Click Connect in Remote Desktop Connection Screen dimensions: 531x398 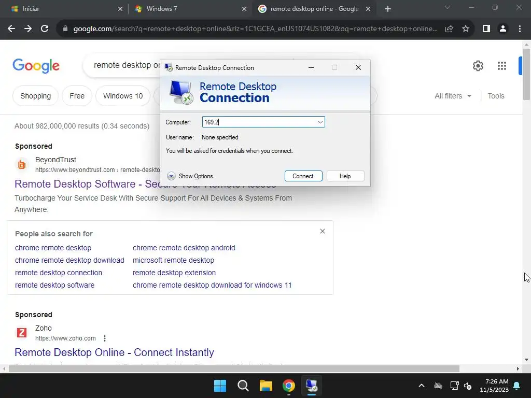pos(303,176)
